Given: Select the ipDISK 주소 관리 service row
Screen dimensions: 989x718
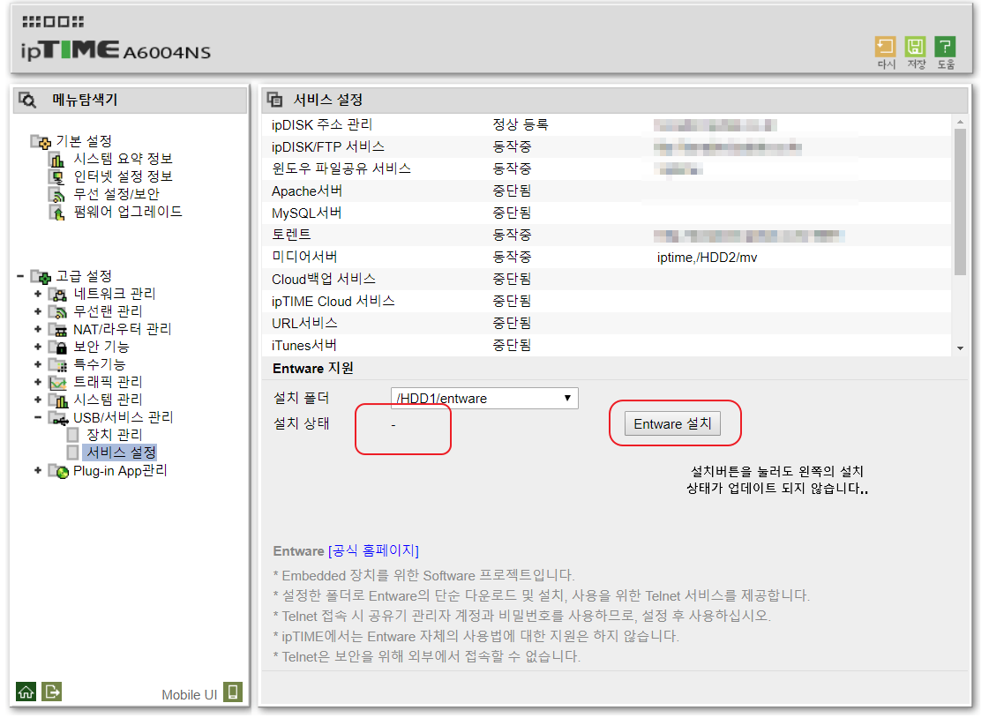Looking at the screenshot, I should click(606, 125).
